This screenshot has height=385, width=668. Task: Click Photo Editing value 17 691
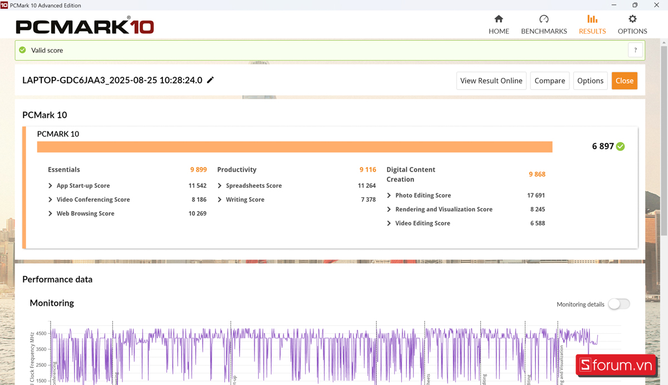click(536, 196)
